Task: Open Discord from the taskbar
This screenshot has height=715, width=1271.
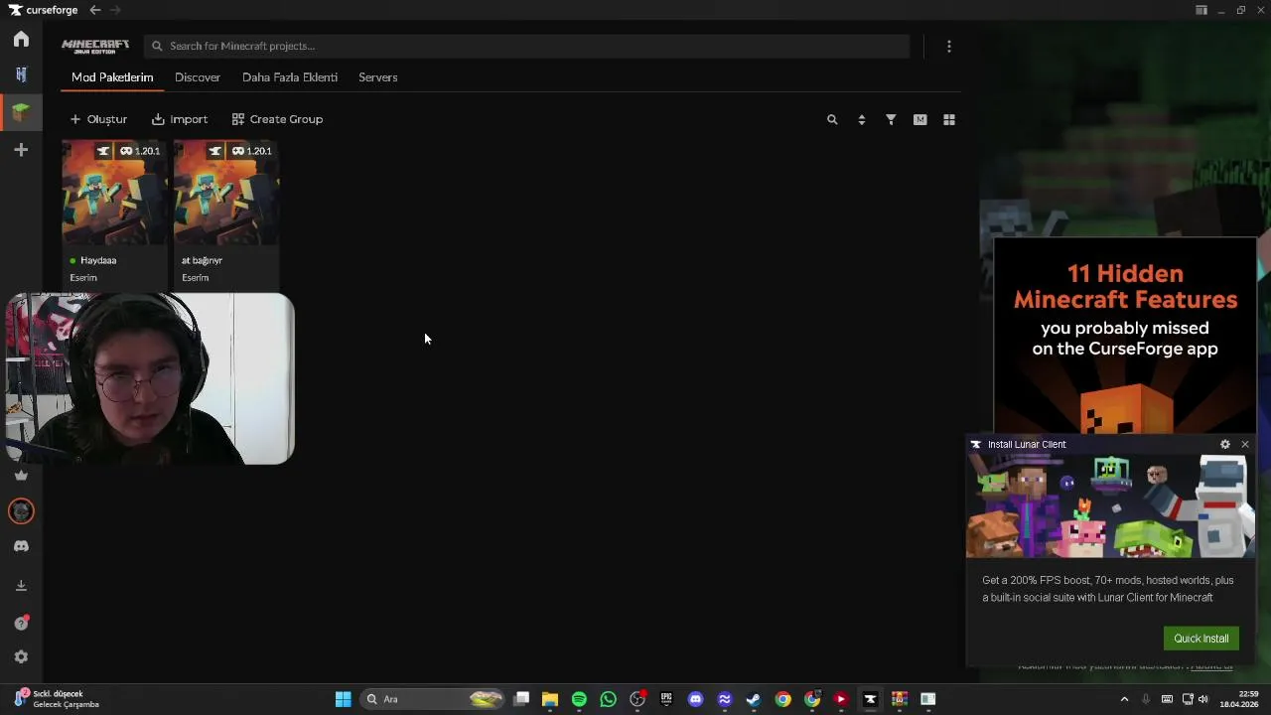Action: [x=695, y=699]
